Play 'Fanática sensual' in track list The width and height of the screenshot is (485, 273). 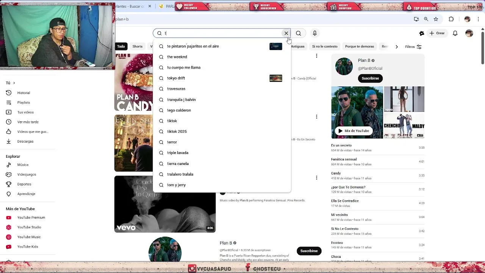[378, 162]
